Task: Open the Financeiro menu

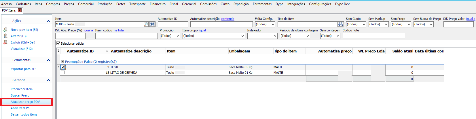Action: (158, 4)
